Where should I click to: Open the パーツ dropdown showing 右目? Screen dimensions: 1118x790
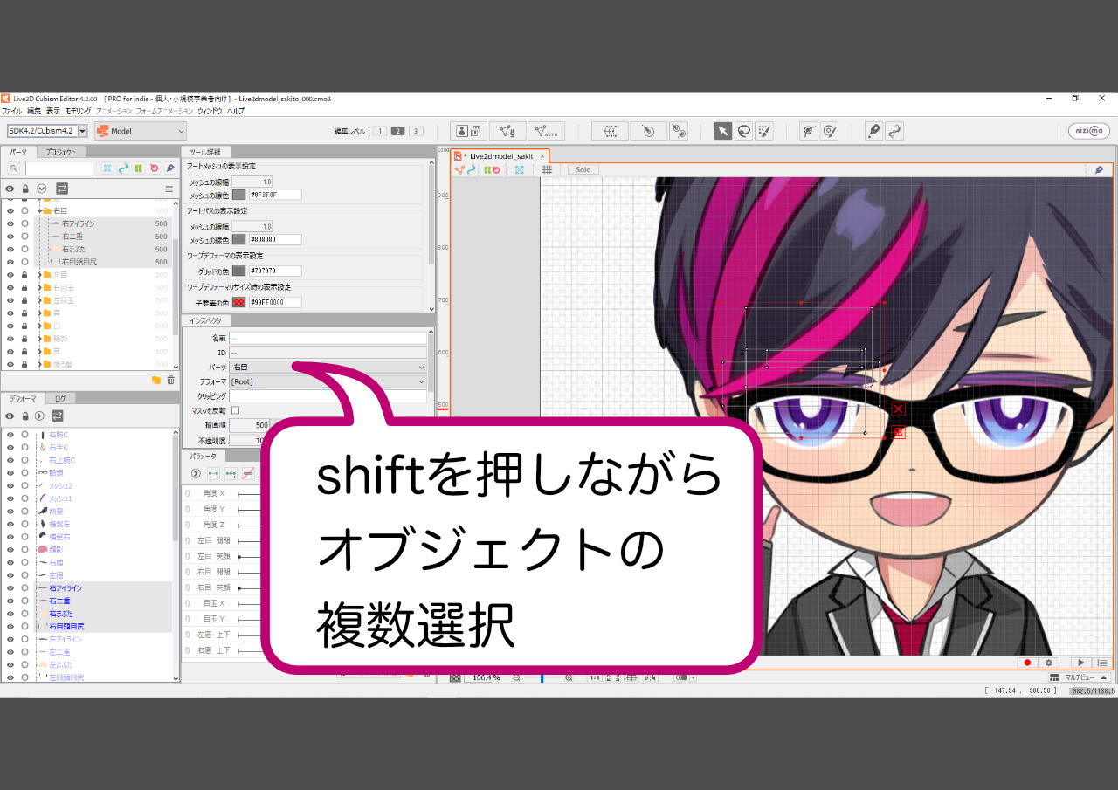[x=328, y=368]
